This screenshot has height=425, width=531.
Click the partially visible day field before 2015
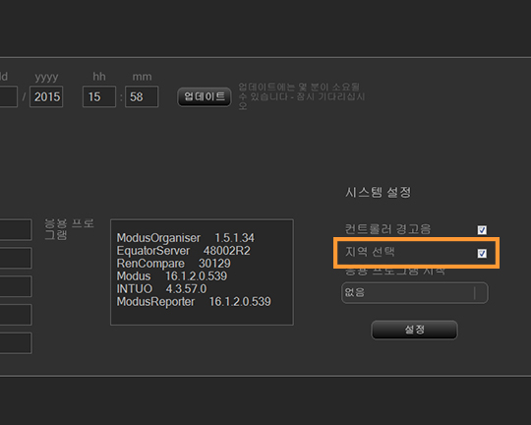click(x=9, y=97)
